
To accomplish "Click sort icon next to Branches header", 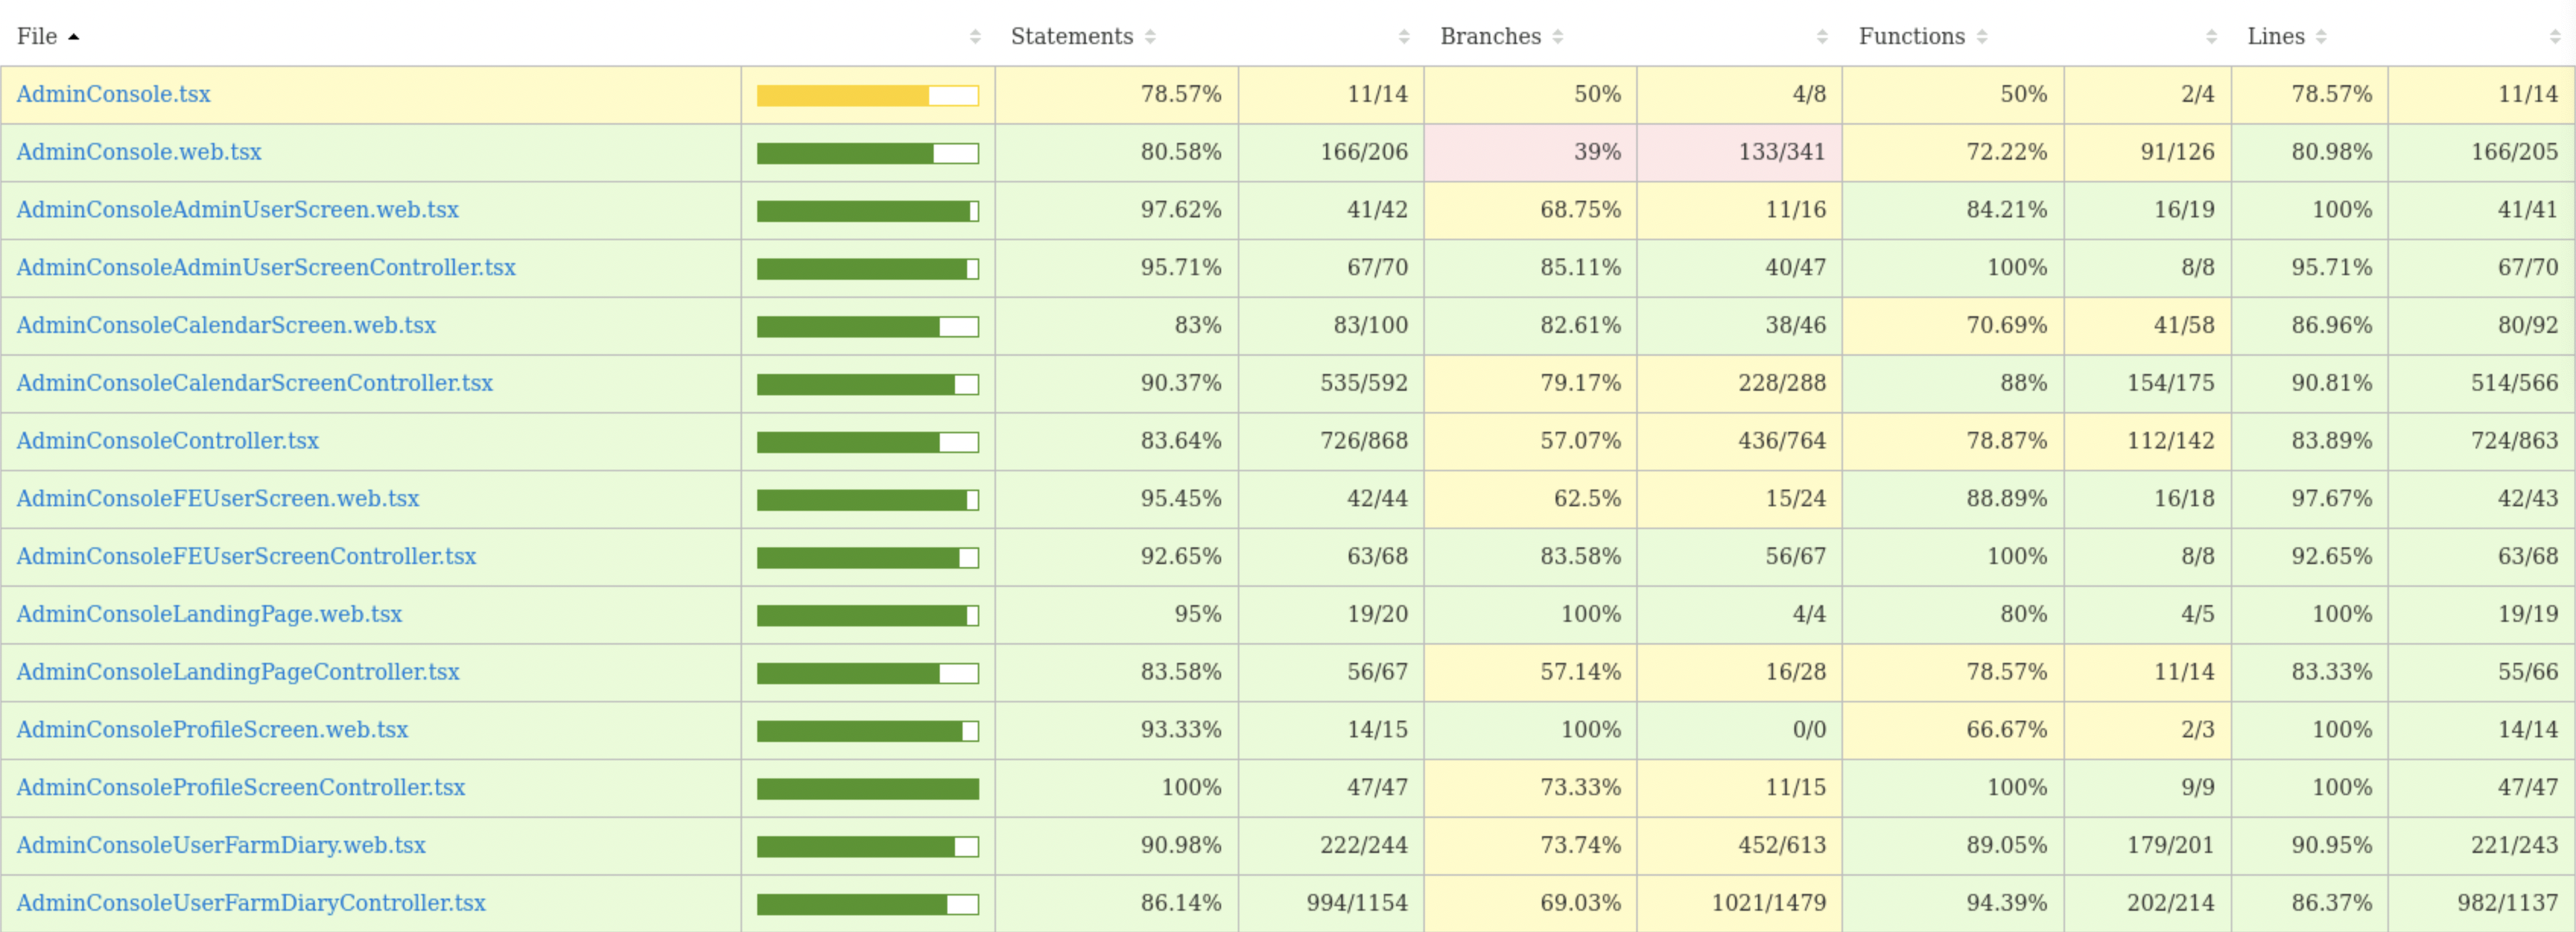I will click(1557, 37).
